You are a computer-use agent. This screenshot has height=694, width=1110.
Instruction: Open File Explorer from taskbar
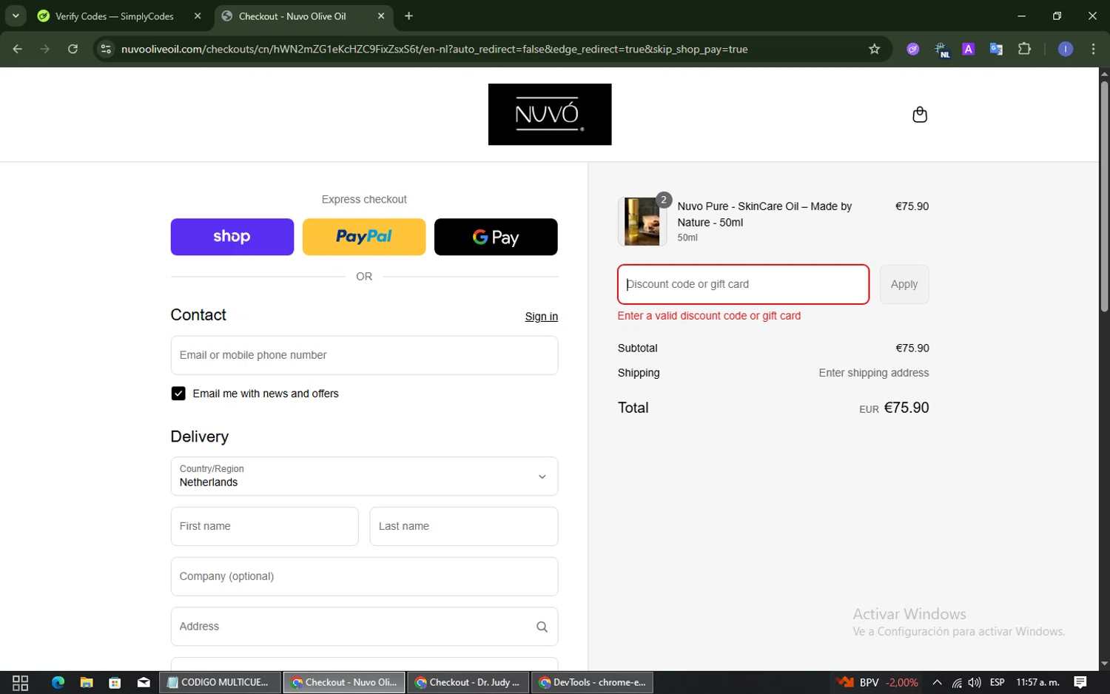(87, 682)
